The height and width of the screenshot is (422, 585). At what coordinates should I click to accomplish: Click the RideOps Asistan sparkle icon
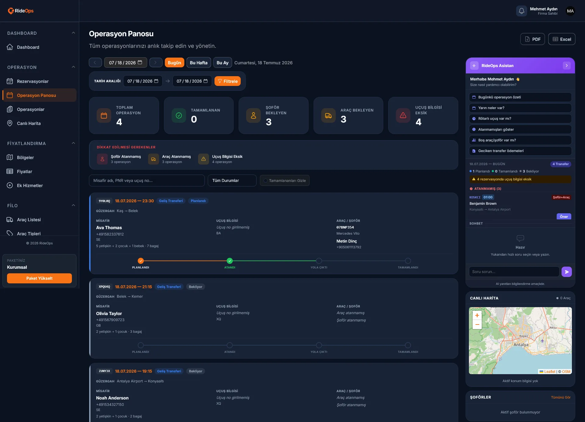coord(474,66)
